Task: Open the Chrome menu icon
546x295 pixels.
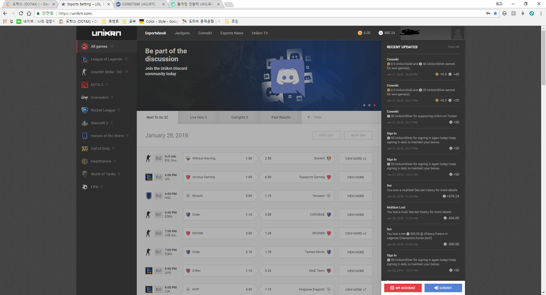Action: [x=541, y=13]
